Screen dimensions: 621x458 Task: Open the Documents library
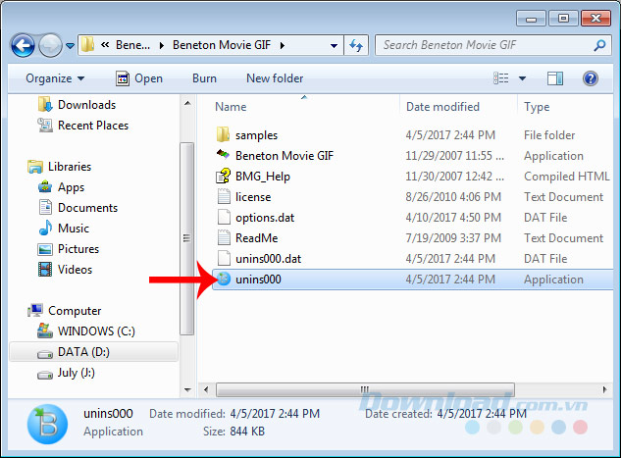click(78, 208)
